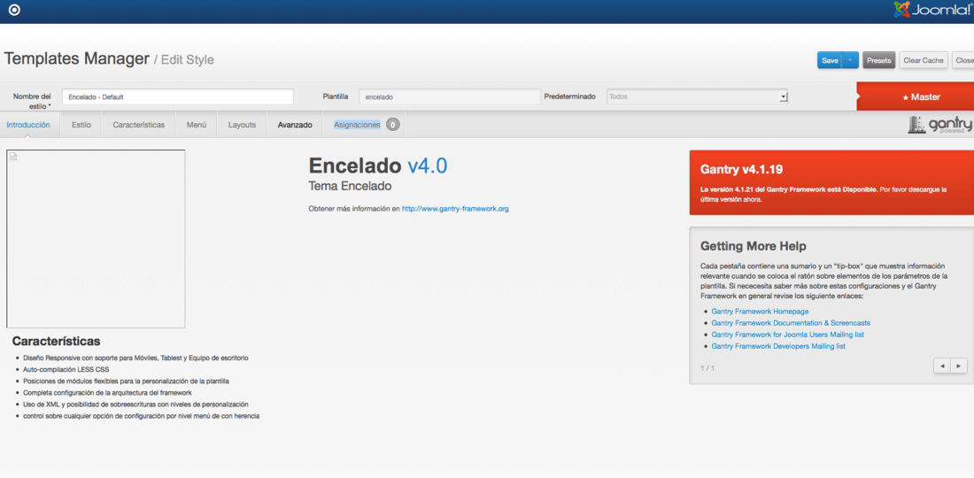
Task: Go to next help tip arrow
Action: 959,366
